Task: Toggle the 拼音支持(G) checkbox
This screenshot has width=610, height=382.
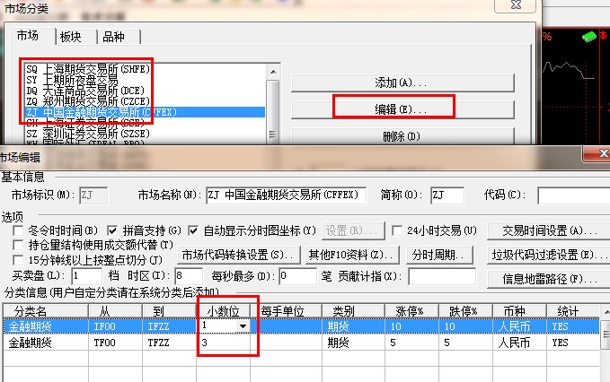Action: [112, 230]
